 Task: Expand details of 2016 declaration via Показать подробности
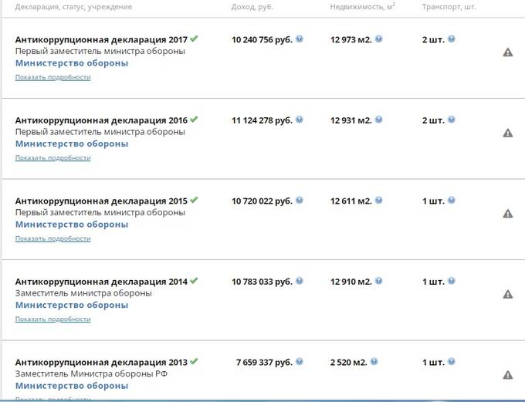coord(53,158)
